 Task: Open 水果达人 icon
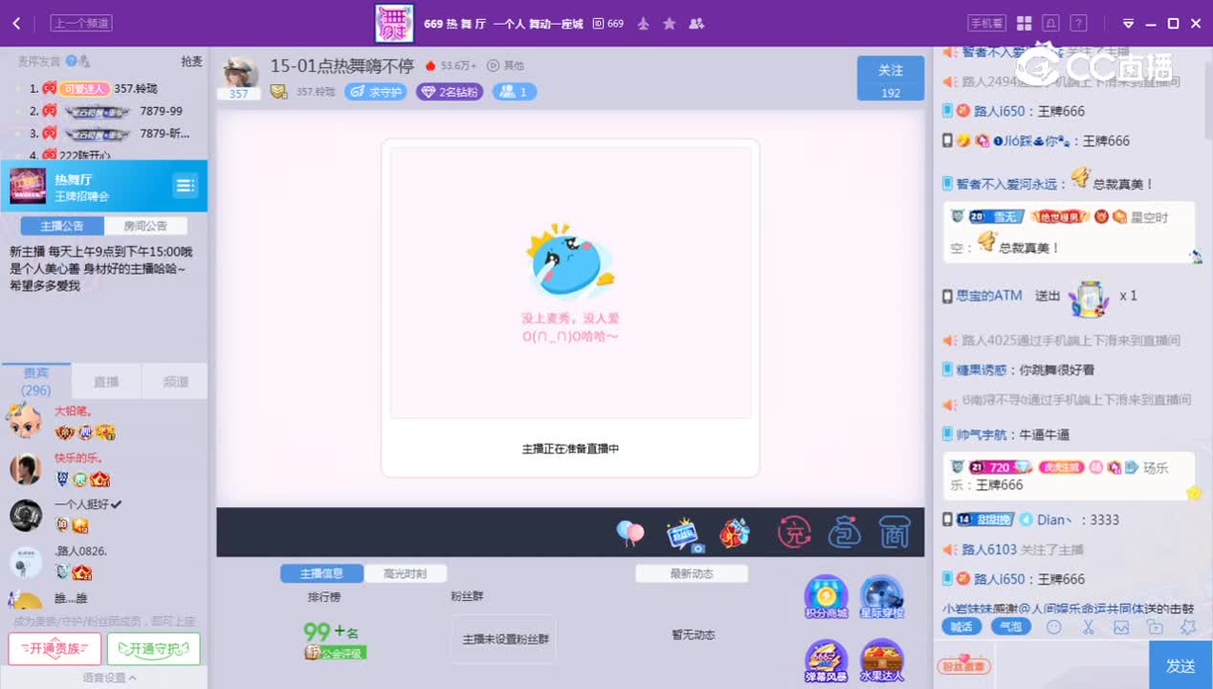[881, 661]
